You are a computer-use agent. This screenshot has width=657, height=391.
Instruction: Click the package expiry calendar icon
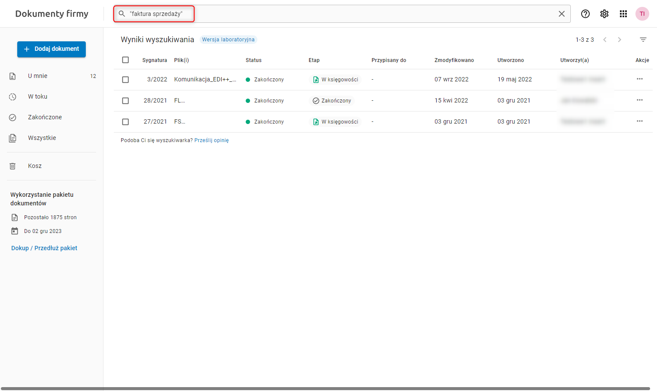(x=15, y=231)
